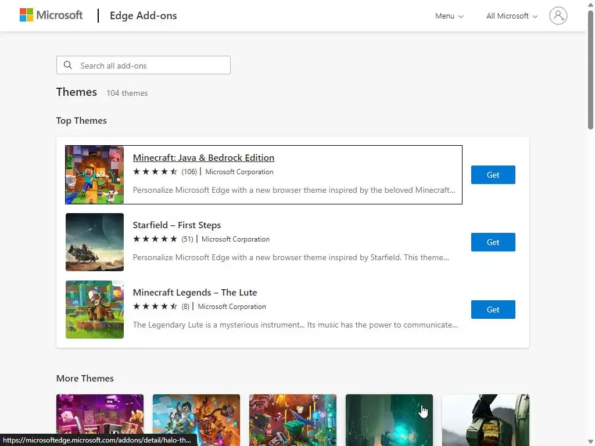This screenshot has width=595, height=446.
Task: Click star rating of Starfield – First Steps
Action: tap(155, 239)
